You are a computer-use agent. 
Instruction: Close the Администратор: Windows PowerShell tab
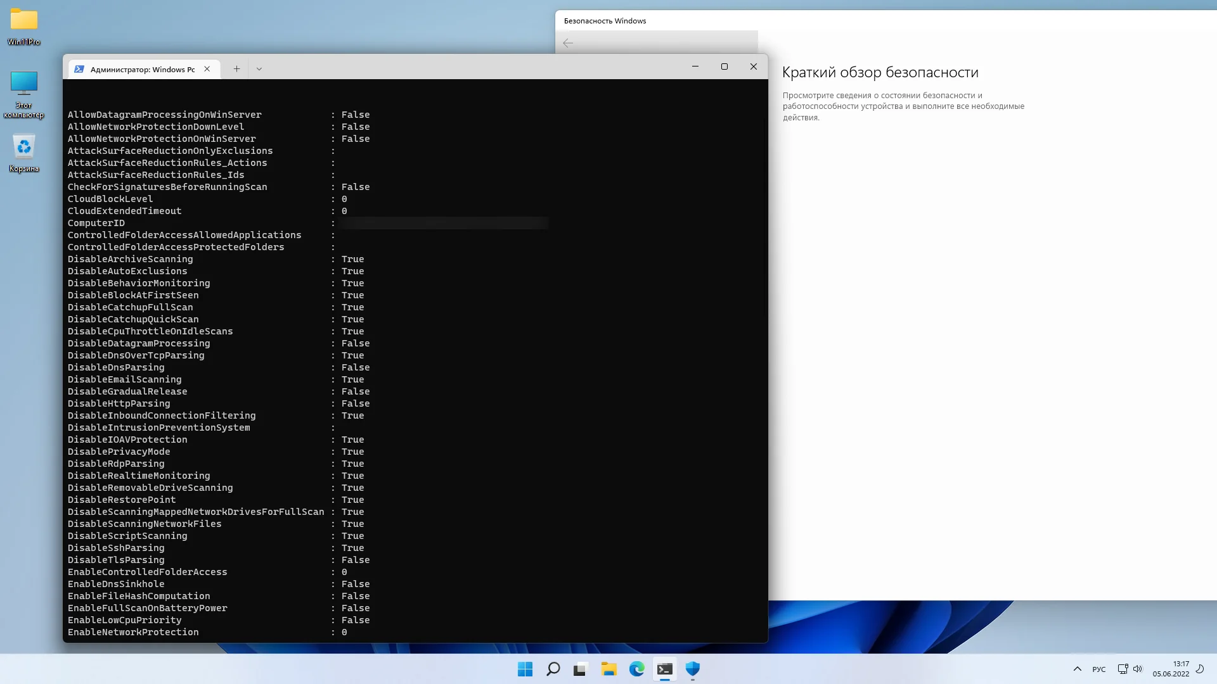(207, 69)
